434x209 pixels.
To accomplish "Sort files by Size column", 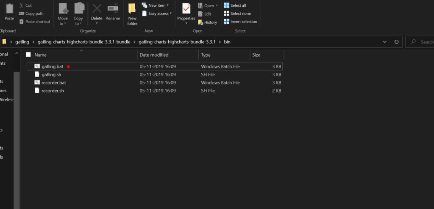I will (x=256, y=55).
